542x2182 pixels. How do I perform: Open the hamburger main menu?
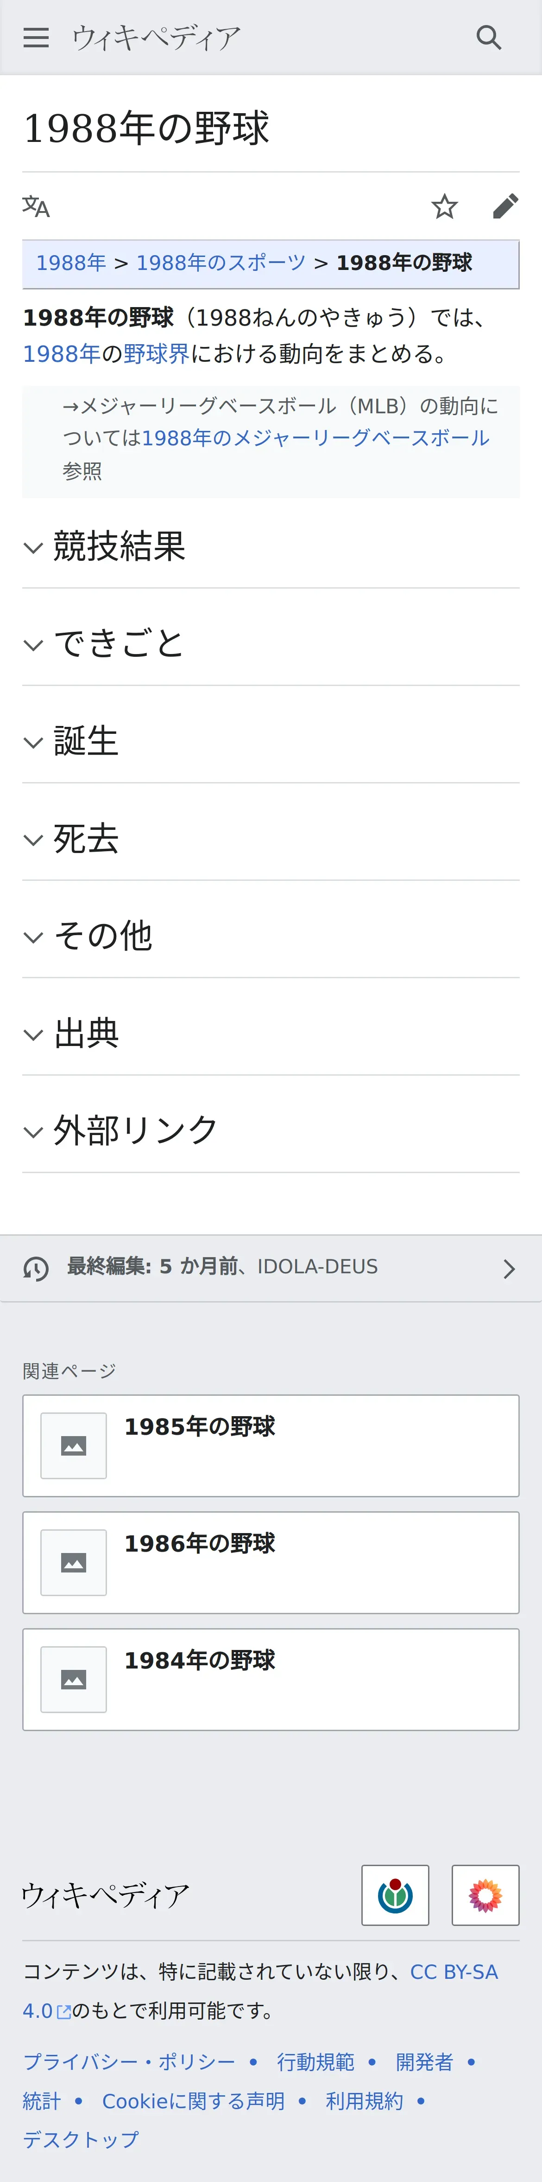coord(36,37)
